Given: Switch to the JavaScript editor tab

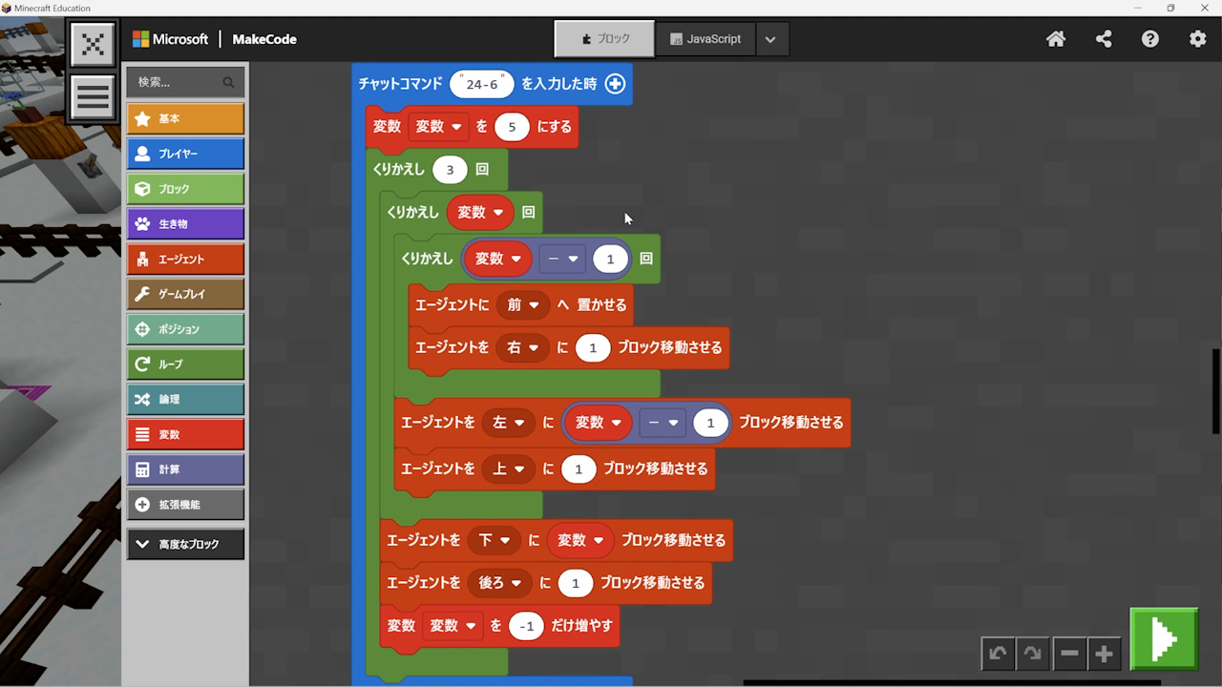Looking at the screenshot, I should click(706, 39).
